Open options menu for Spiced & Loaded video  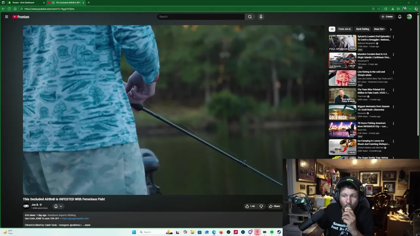[x=393, y=37]
